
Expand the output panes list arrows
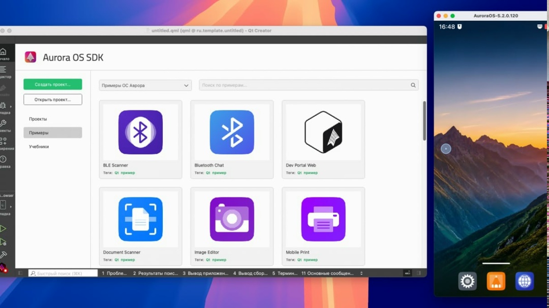point(361,273)
